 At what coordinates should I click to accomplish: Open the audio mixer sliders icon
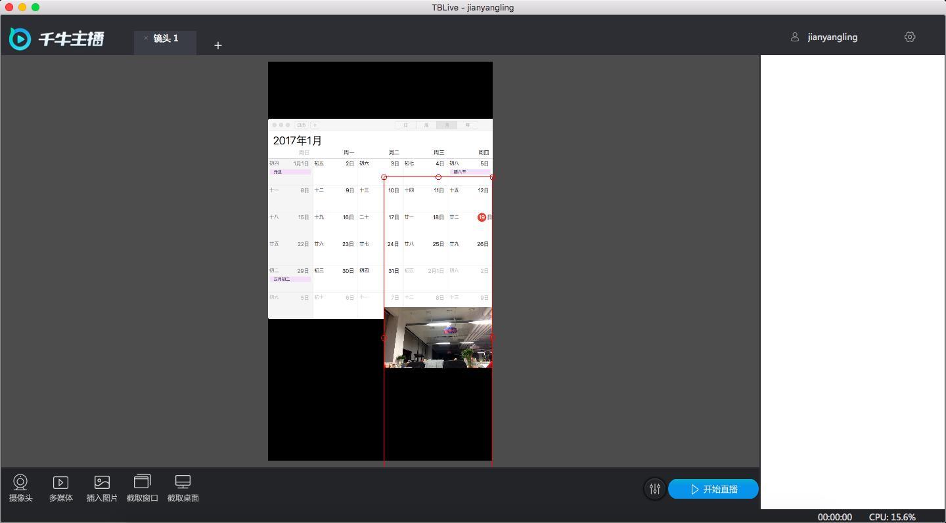tap(654, 489)
